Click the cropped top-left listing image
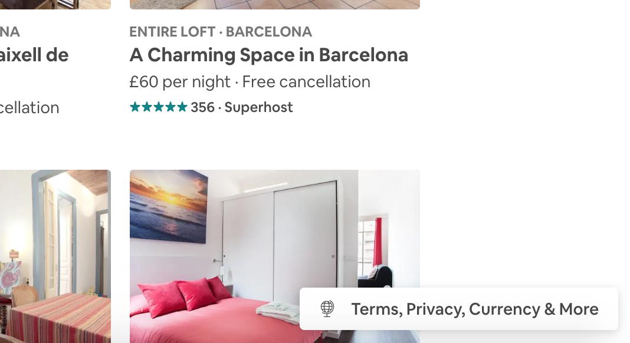Screen dimensions: 630x343 [55, 4]
